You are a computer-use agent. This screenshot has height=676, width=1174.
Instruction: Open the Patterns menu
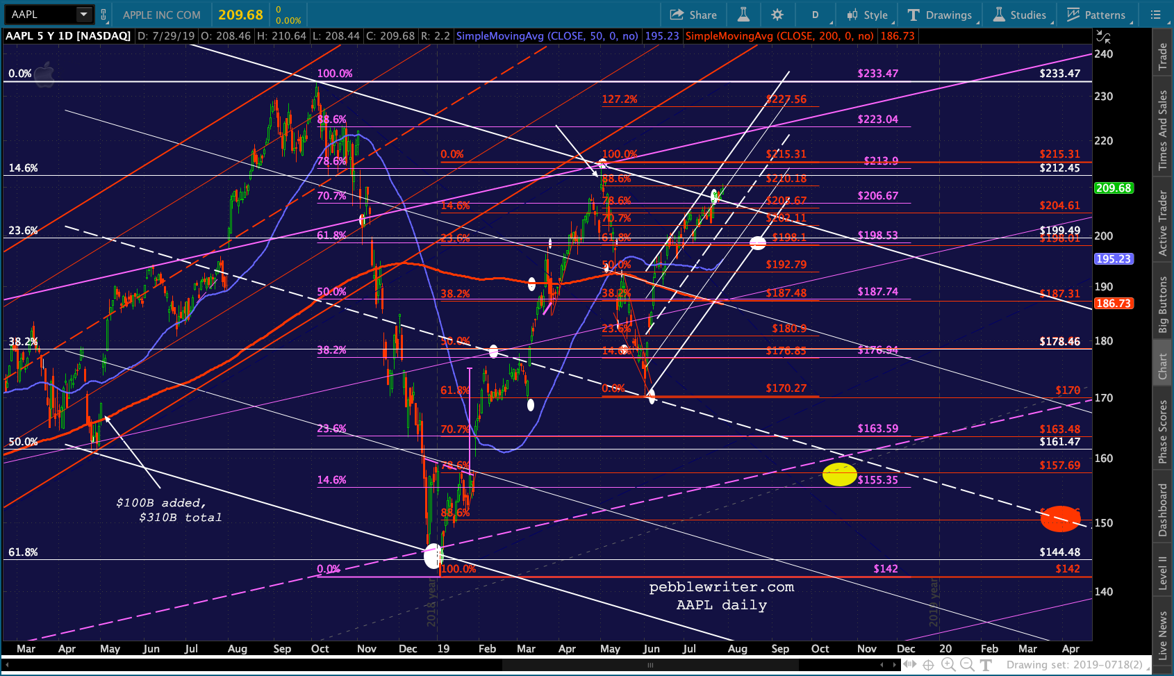(x=1096, y=15)
